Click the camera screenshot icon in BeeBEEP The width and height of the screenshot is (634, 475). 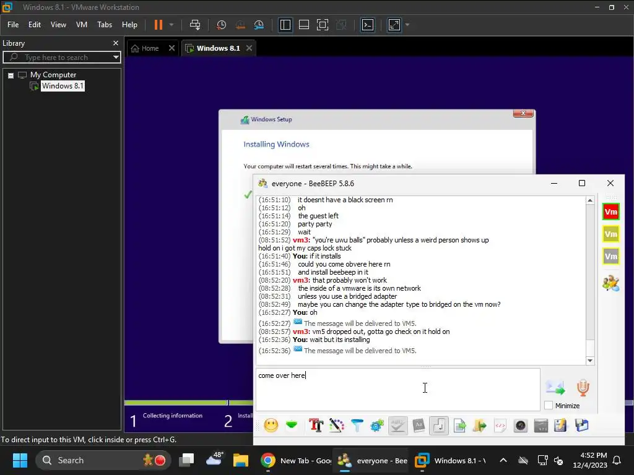click(x=521, y=426)
